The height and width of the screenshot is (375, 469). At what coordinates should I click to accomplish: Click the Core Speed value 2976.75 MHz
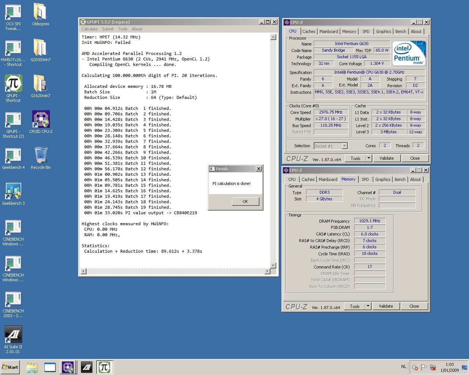330,112
